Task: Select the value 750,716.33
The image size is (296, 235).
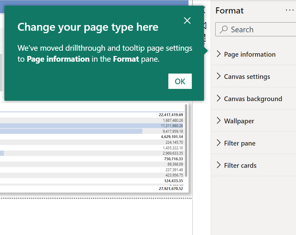Action: [x=173, y=159]
